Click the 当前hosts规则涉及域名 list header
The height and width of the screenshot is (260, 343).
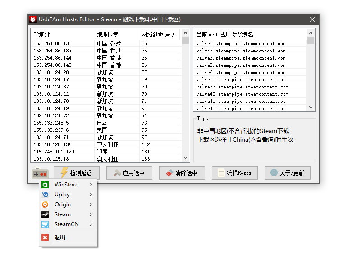pyautogui.click(x=250, y=34)
